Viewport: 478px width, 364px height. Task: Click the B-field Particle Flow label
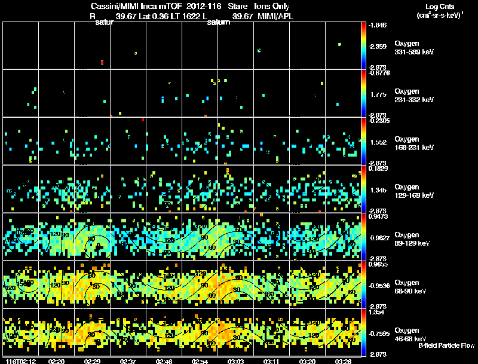pyautogui.click(x=446, y=345)
